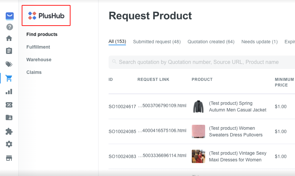Click the PlusHub logo
This screenshot has width=295, height=176.
pyautogui.click(x=46, y=16)
